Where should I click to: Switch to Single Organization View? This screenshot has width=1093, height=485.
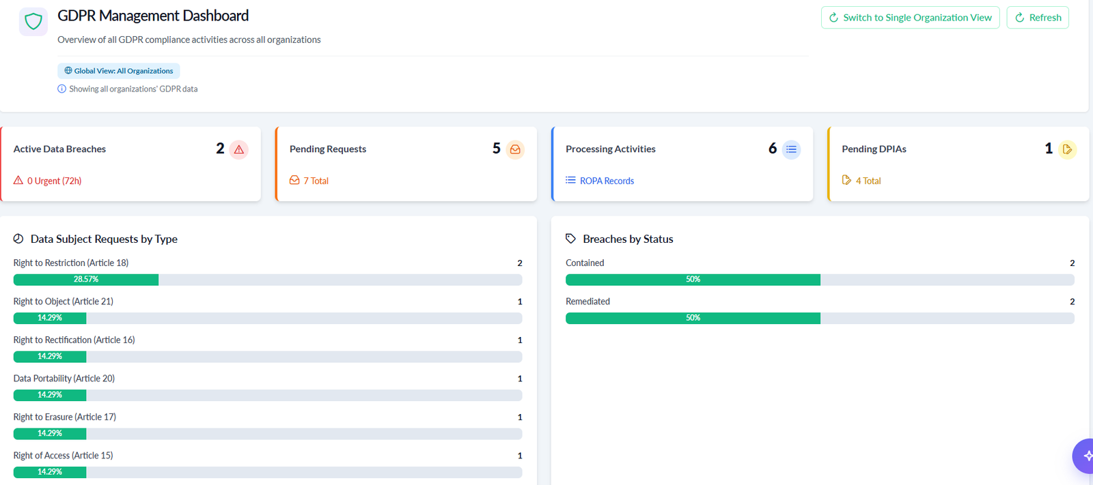(911, 18)
